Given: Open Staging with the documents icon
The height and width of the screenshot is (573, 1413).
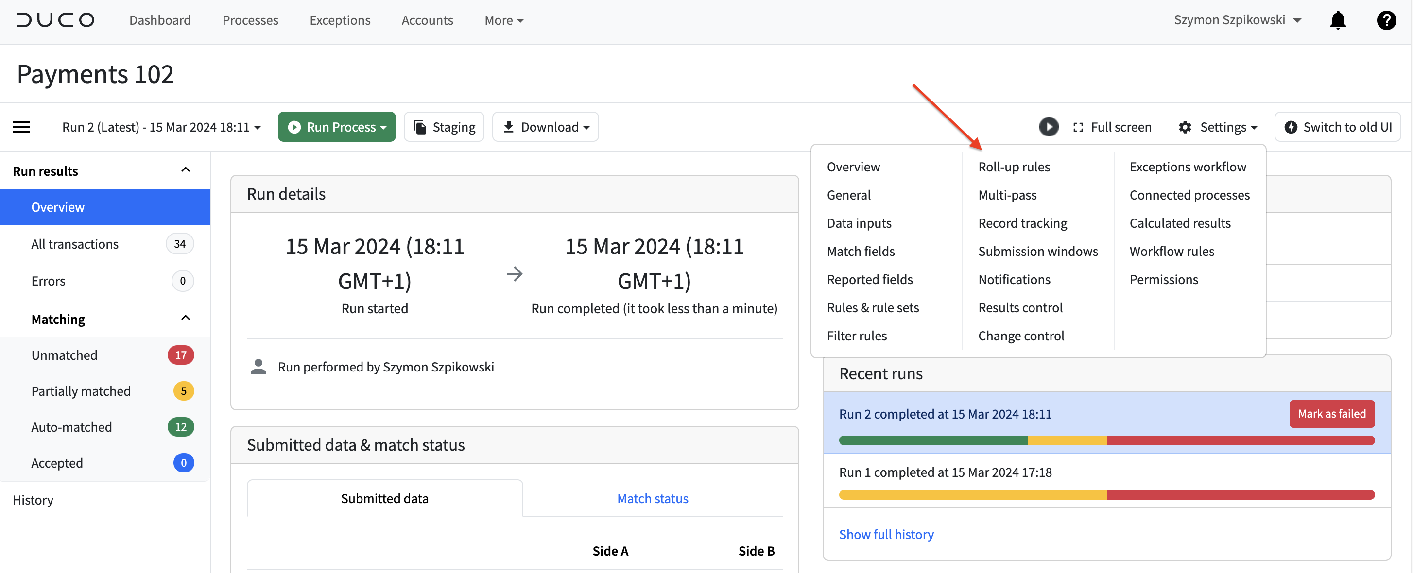Looking at the screenshot, I should point(444,127).
